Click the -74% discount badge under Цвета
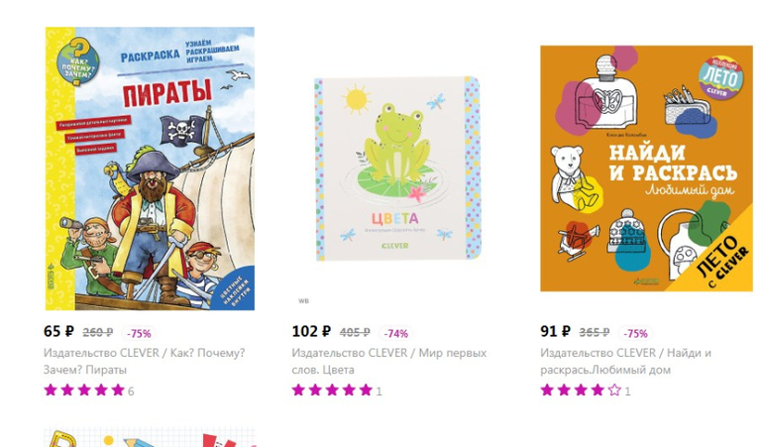This screenshot has height=447, width=763. pos(395,334)
